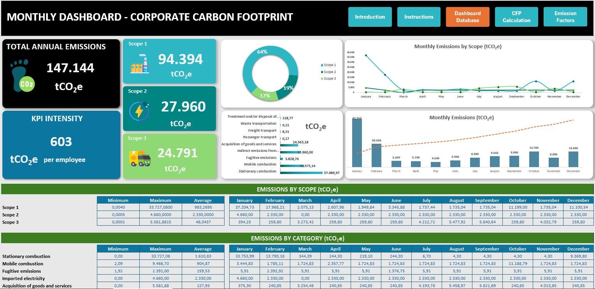Click the January bar in Monthly Emissions chart
The width and height of the screenshot is (595, 289).
357,143
